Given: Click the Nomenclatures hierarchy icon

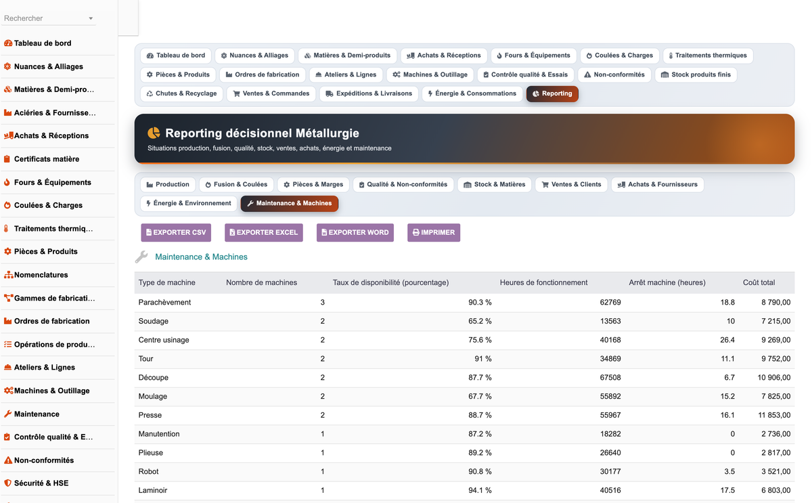Looking at the screenshot, I should point(8,275).
